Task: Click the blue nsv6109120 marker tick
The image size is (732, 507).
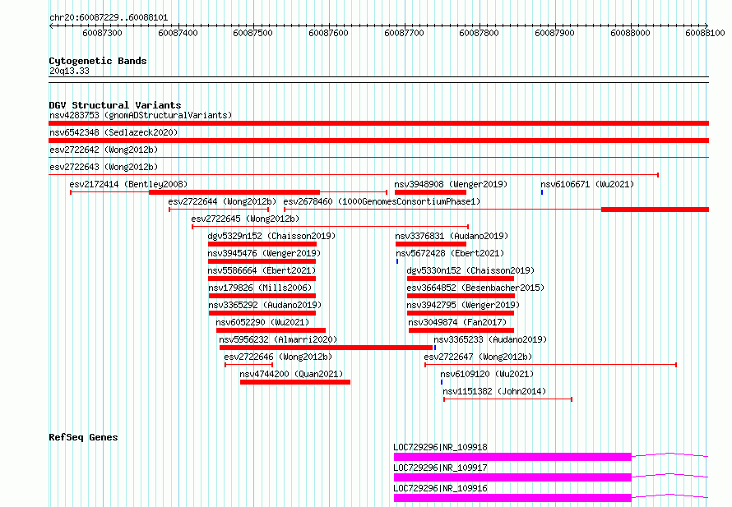Action: pyautogui.click(x=442, y=382)
